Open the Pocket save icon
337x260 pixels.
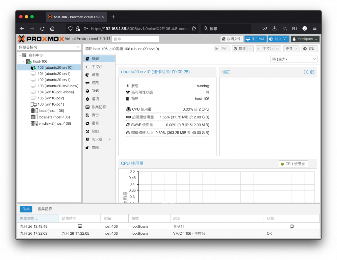pos(265,29)
